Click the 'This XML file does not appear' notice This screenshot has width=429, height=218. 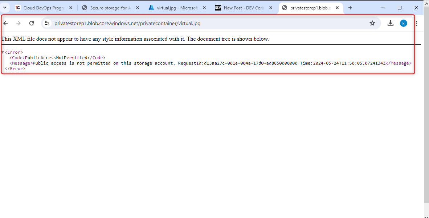pyautogui.click(x=135, y=39)
